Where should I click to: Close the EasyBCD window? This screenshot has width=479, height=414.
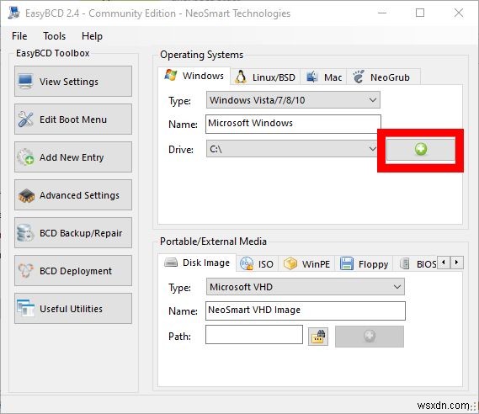pos(459,13)
